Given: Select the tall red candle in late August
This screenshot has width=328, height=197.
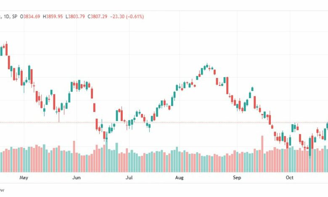Looking at the screenshot, I should 227,86.
